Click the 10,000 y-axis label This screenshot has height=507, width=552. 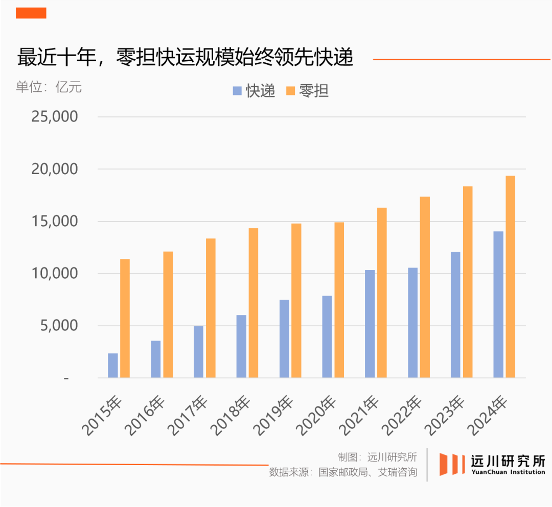55,273
